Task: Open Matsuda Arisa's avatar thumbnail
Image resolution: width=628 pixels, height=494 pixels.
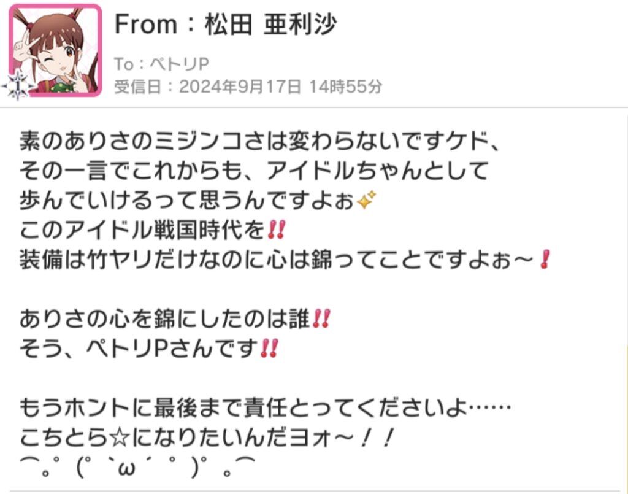Action: click(55, 50)
